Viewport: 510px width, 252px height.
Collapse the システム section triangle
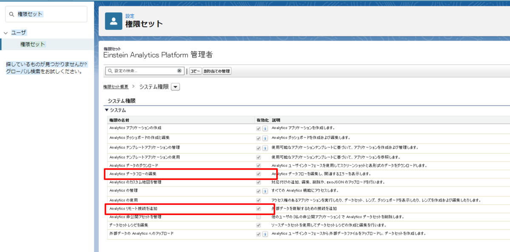tap(106, 110)
